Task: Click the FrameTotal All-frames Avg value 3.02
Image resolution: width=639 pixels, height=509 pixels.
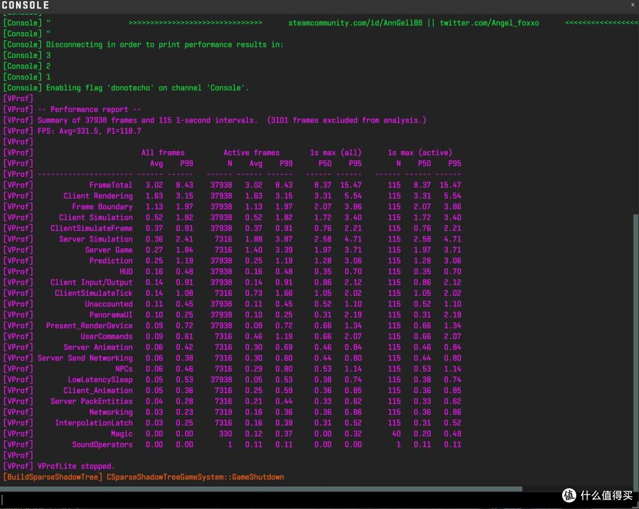Action: [x=154, y=185]
